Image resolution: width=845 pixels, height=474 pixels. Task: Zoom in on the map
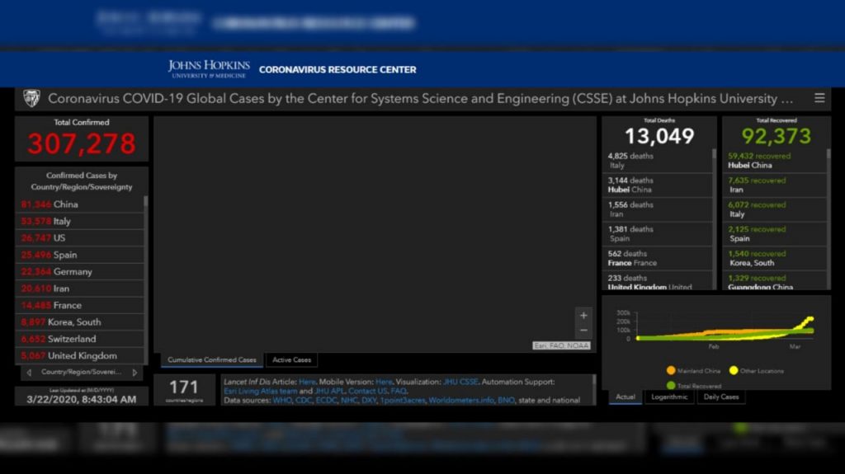583,316
